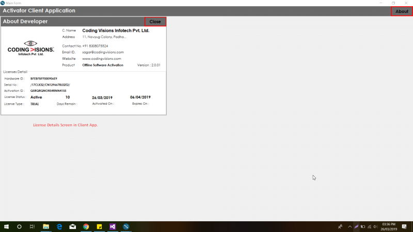Restore down the Main Form window

click(x=393, y=3)
